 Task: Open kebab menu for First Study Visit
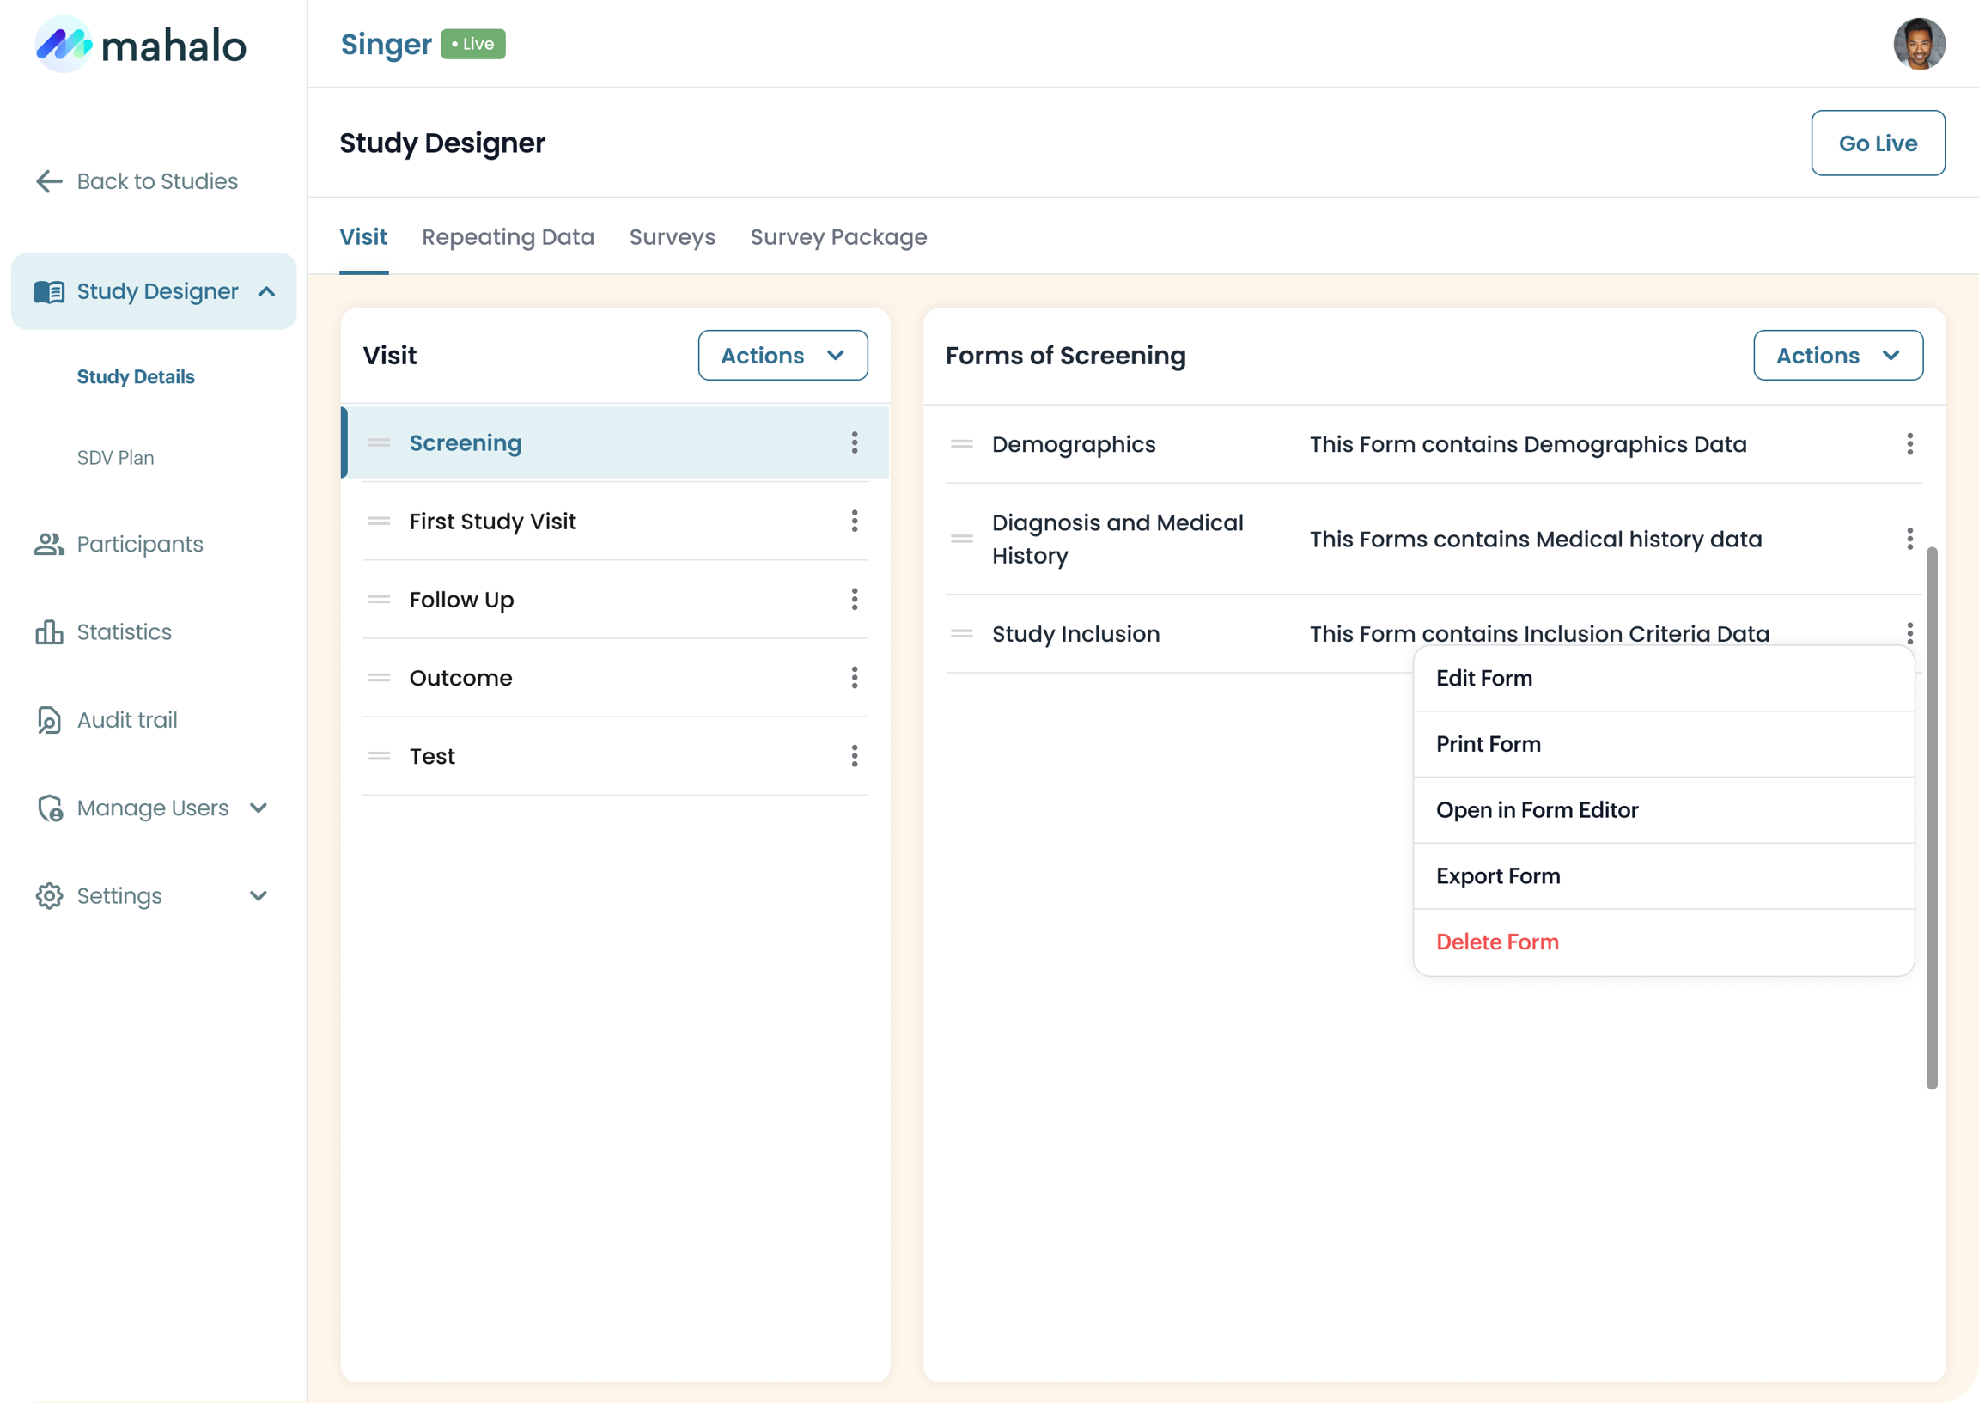tap(854, 521)
